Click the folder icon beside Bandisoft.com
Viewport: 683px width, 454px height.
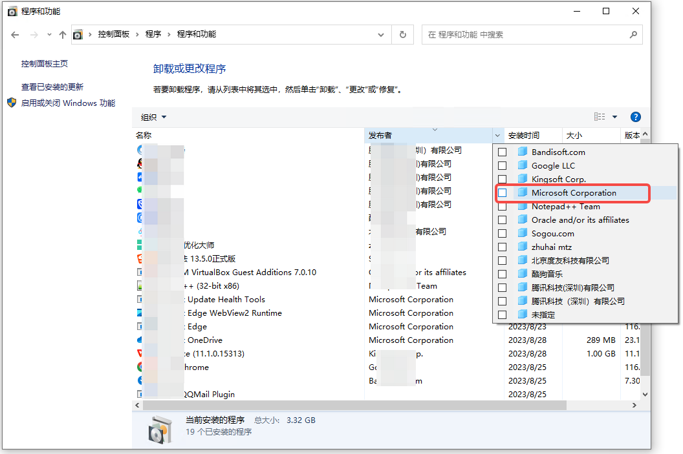[522, 152]
